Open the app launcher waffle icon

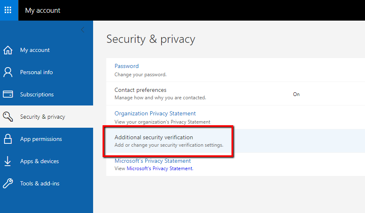pos(8,10)
